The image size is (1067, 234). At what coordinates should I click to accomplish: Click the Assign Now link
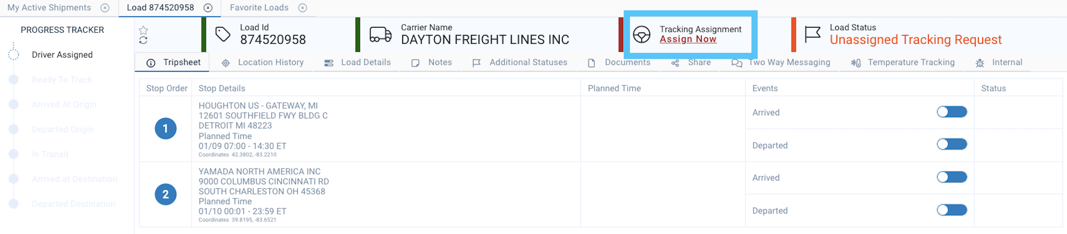pyautogui.click(x=688, y=39)
